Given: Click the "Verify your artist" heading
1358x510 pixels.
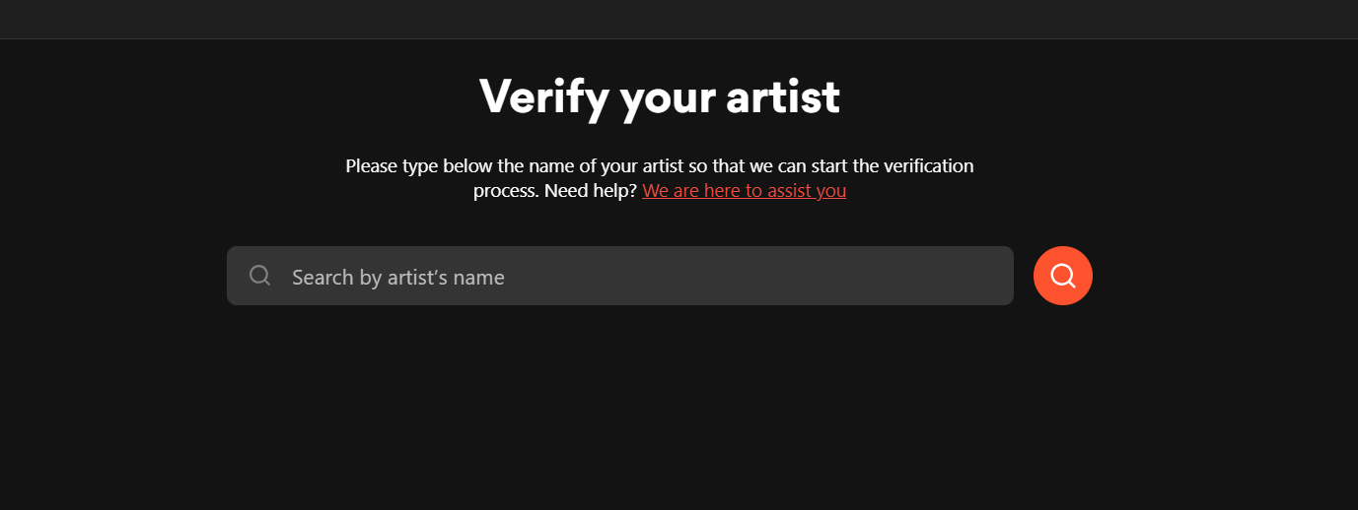Looking at the screenshot, I should click(x=659, y=97).
